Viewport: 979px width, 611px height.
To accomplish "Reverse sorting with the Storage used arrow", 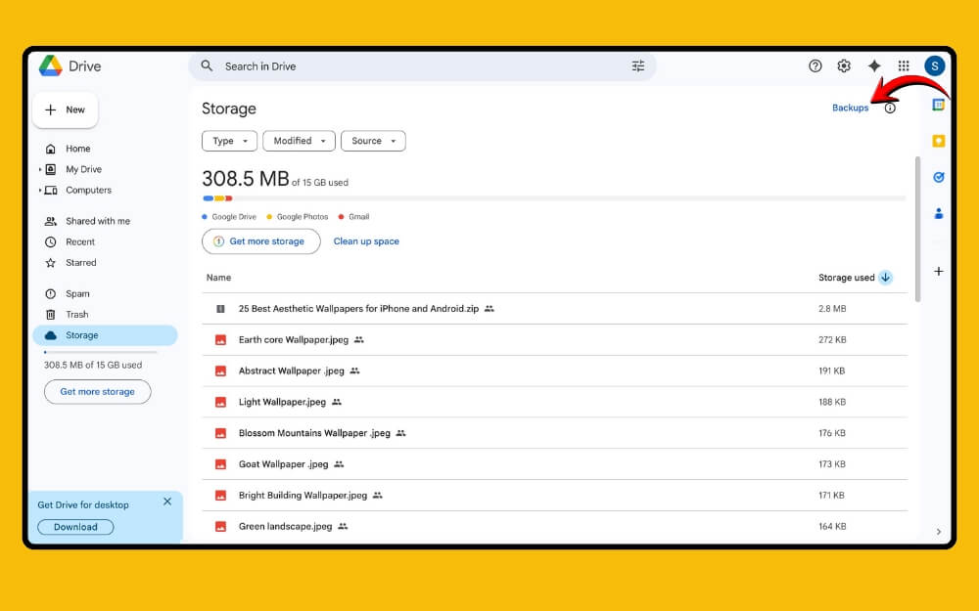I will coord(885,277).
